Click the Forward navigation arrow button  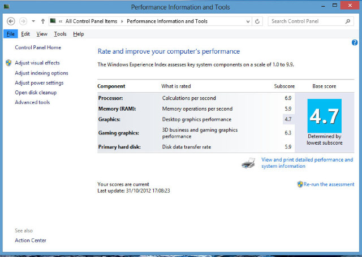pos(23,21)
